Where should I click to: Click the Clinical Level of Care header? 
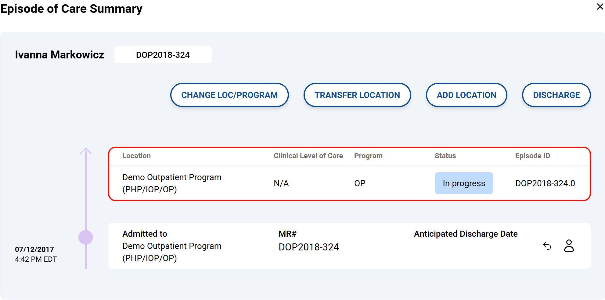click(308, 156)
